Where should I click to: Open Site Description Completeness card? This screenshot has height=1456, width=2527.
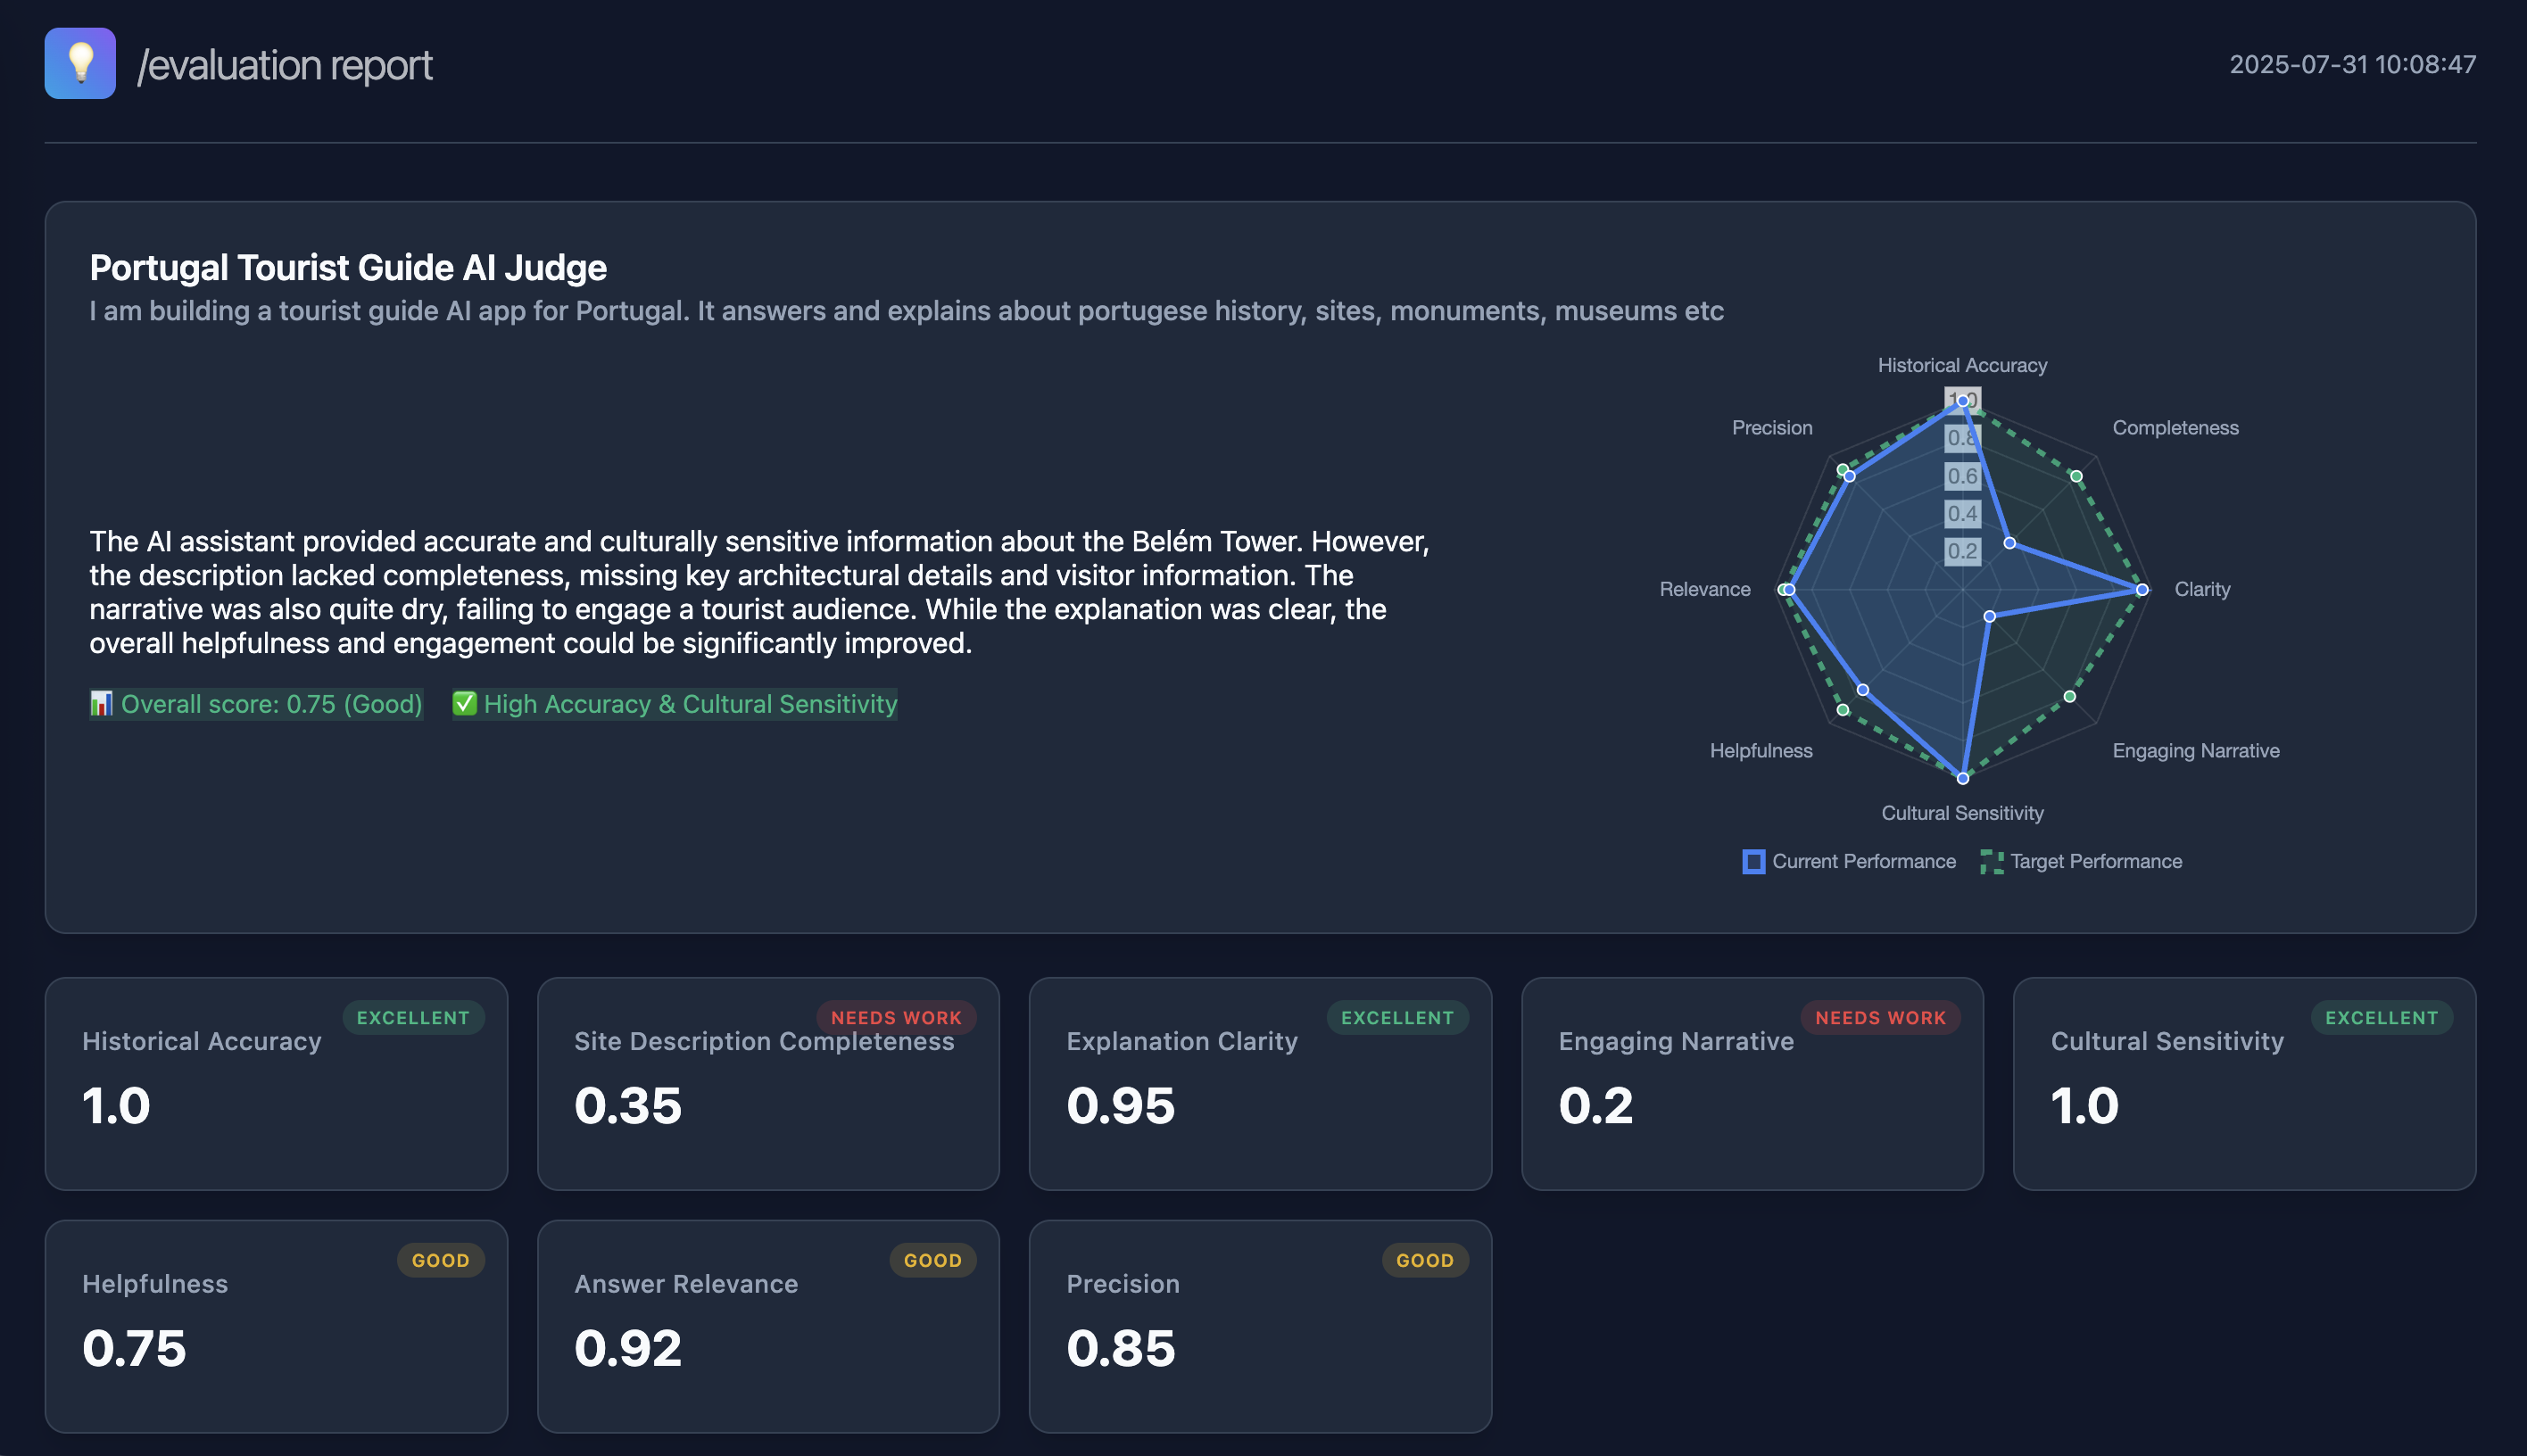768,1083
